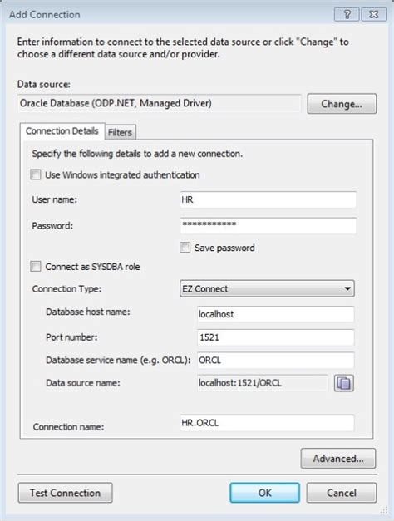Click the Change... data source button
The width and height of the screenshot is (394, 521).
point(342,104)
